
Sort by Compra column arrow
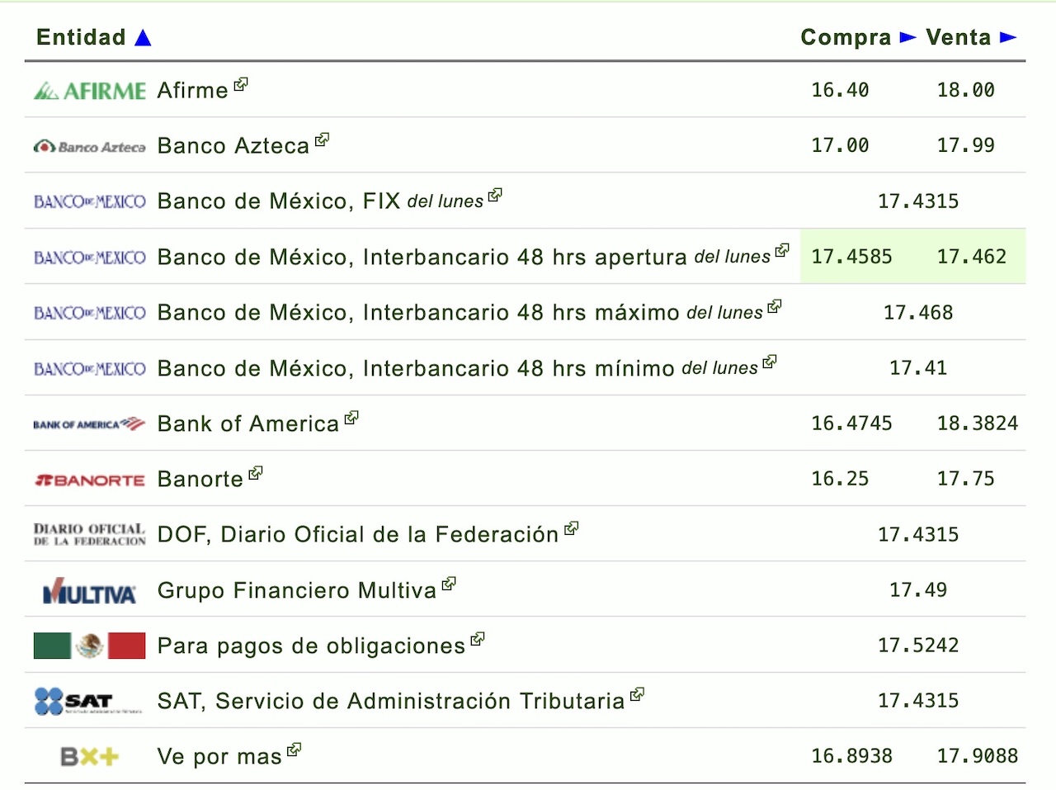point(908,37)
